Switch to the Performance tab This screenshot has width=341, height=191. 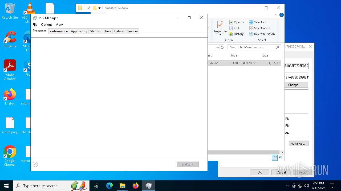point(59,31)
